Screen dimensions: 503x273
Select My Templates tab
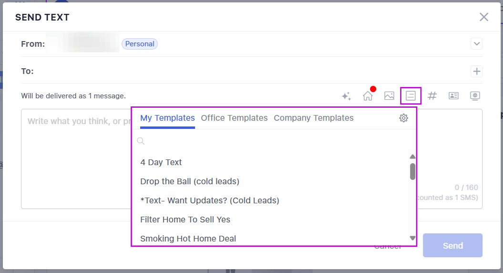coord(167,118)
